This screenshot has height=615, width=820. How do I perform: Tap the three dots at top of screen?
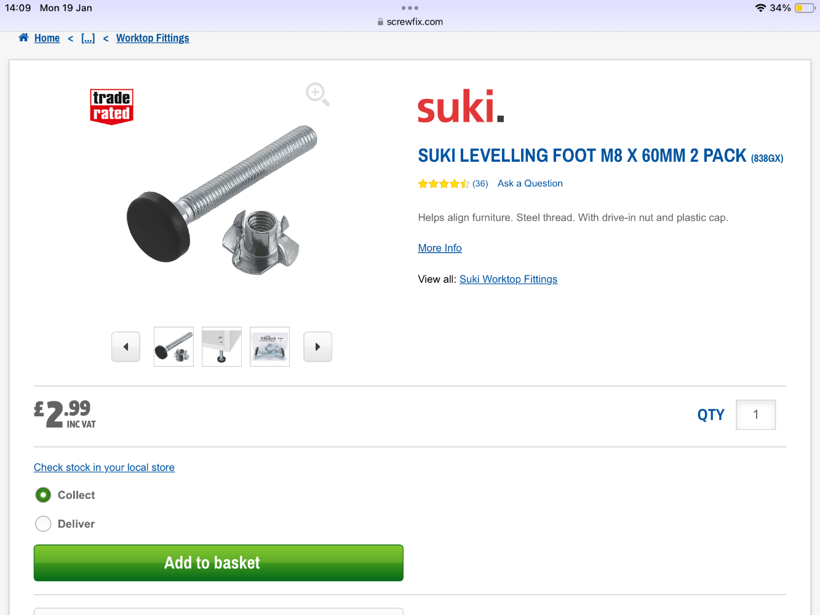[x=410, y=8]
